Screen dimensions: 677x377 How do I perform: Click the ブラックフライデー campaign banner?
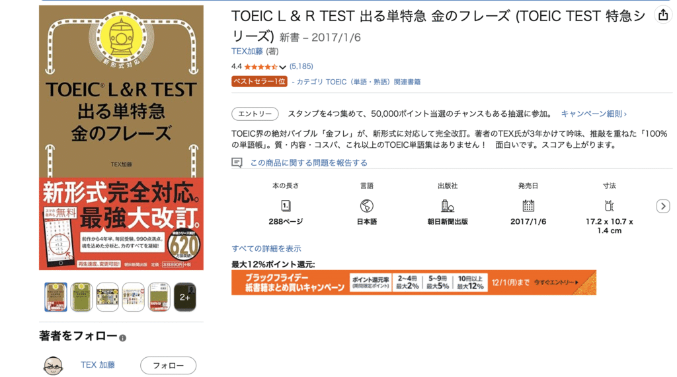tap(414, 283)
